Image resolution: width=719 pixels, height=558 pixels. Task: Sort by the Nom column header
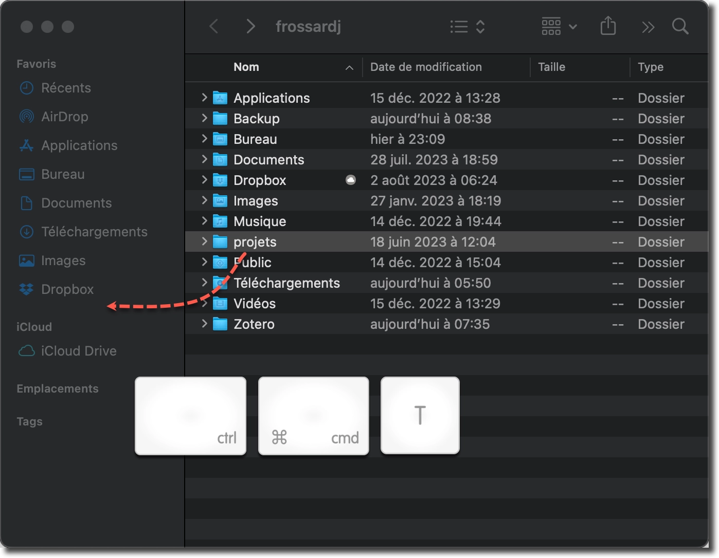click(x=246, y=67)
